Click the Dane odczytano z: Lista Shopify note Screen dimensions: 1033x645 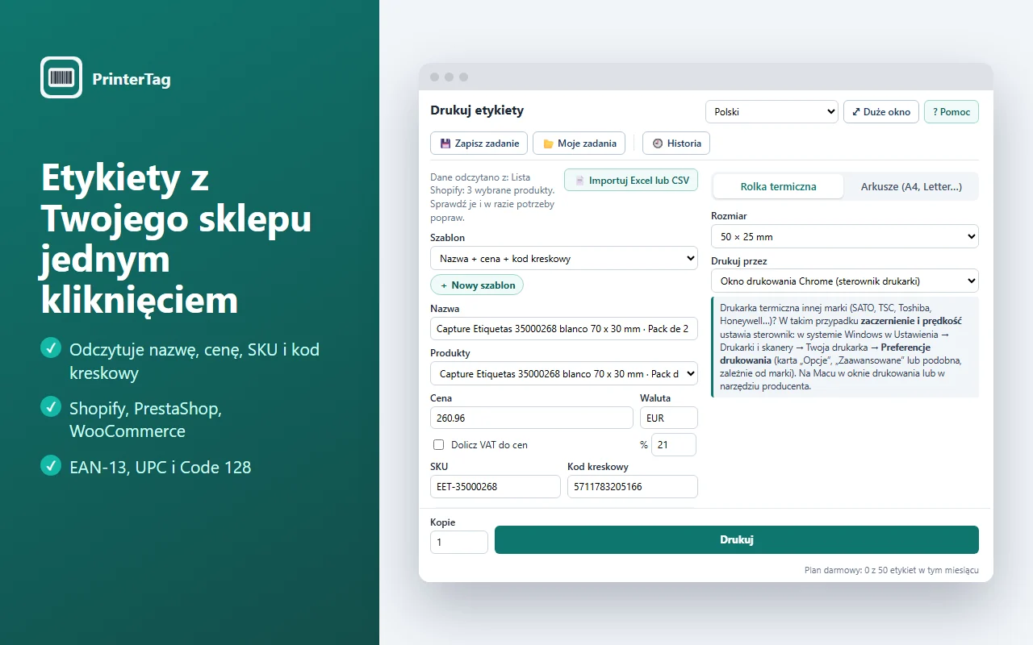(493, 197)
